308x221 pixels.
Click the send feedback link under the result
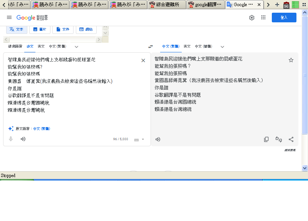point(290,150)
